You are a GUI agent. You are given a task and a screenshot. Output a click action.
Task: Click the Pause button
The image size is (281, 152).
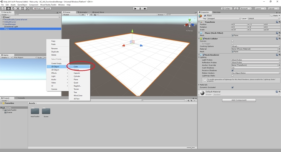pos(140,8)
